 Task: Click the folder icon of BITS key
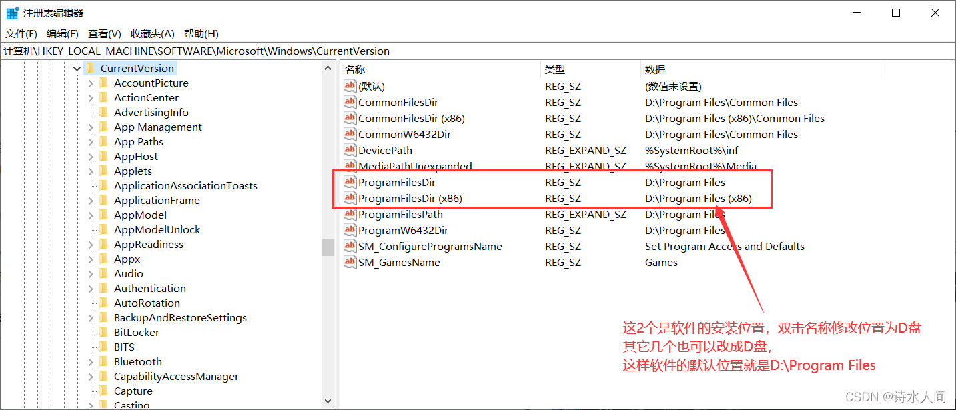[x=103, y=347]
